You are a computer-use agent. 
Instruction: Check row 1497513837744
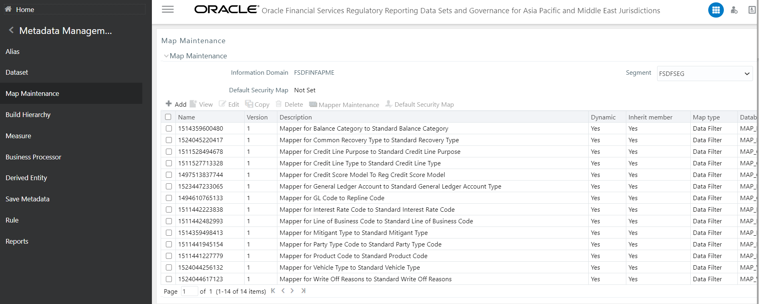click(169, 175)
